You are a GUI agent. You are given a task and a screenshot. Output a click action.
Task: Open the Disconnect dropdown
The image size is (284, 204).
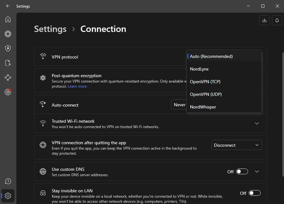[237, 145]
